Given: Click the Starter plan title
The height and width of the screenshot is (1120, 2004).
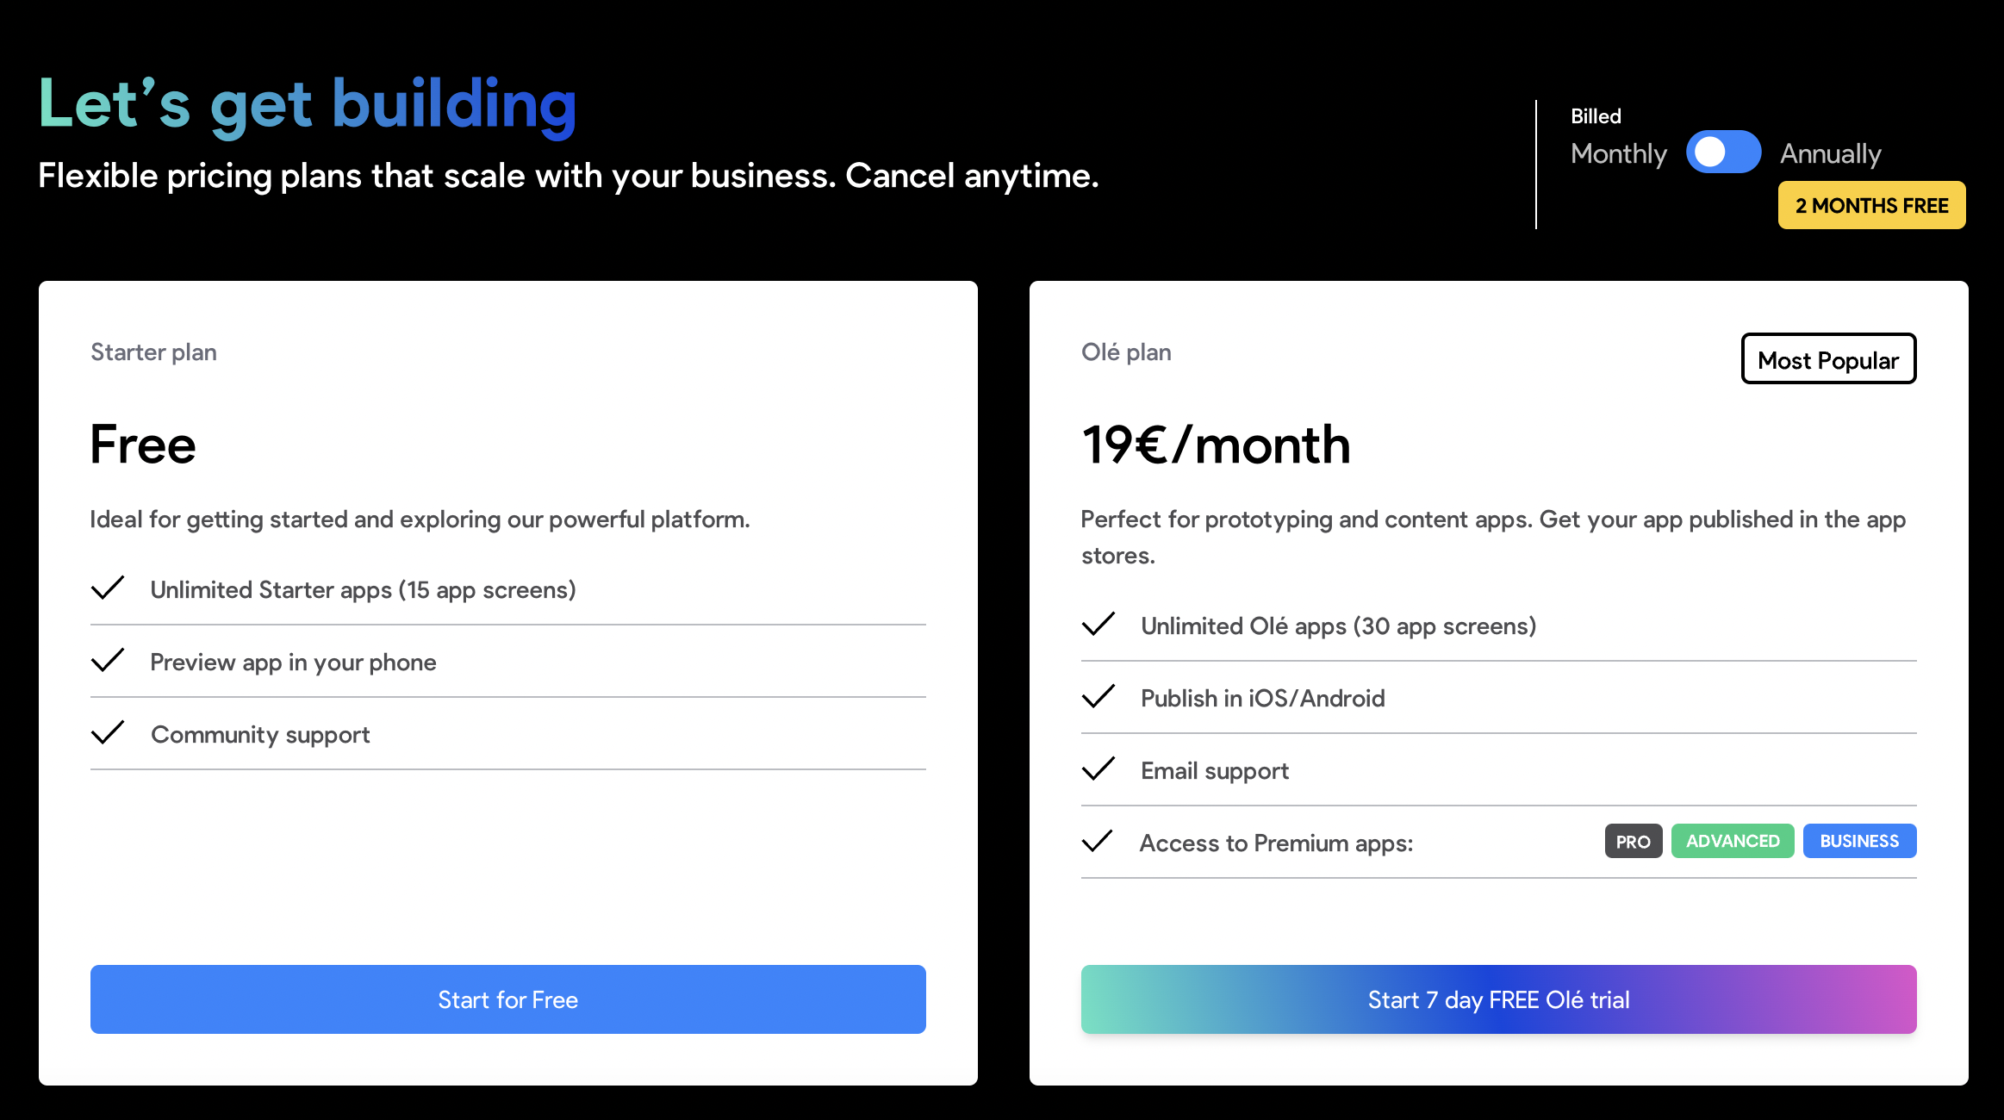Looking at the screenshot, I should pos(153,352).
